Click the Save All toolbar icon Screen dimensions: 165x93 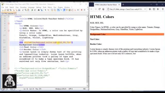pos(11,10)
